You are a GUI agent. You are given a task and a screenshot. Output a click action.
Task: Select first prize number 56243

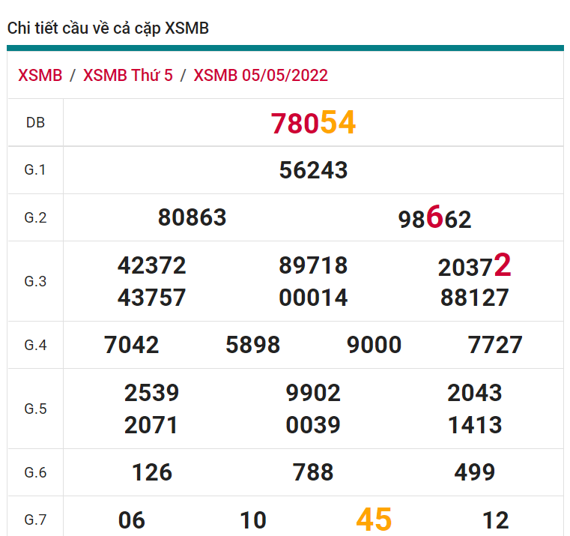click(x=313, y=170)
